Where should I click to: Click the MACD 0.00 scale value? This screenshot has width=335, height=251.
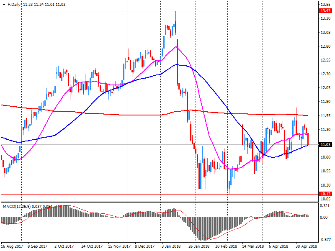[x=324, y=218]
